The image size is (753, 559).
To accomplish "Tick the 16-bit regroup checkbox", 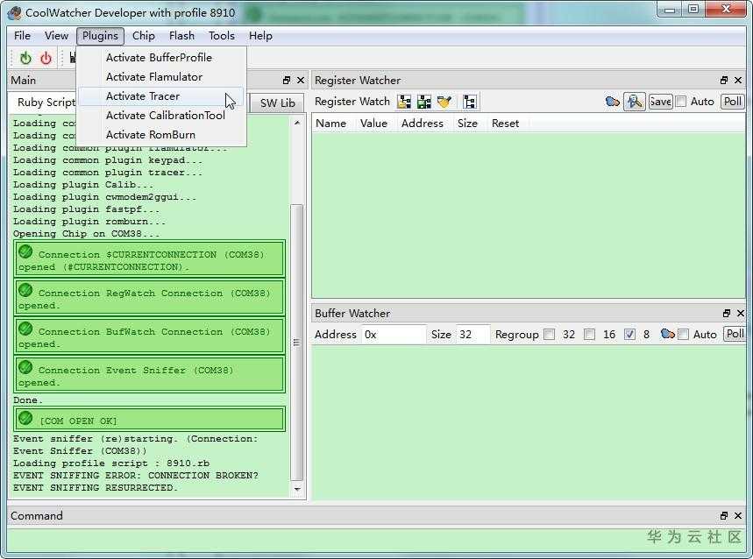I will pos(590,335).
